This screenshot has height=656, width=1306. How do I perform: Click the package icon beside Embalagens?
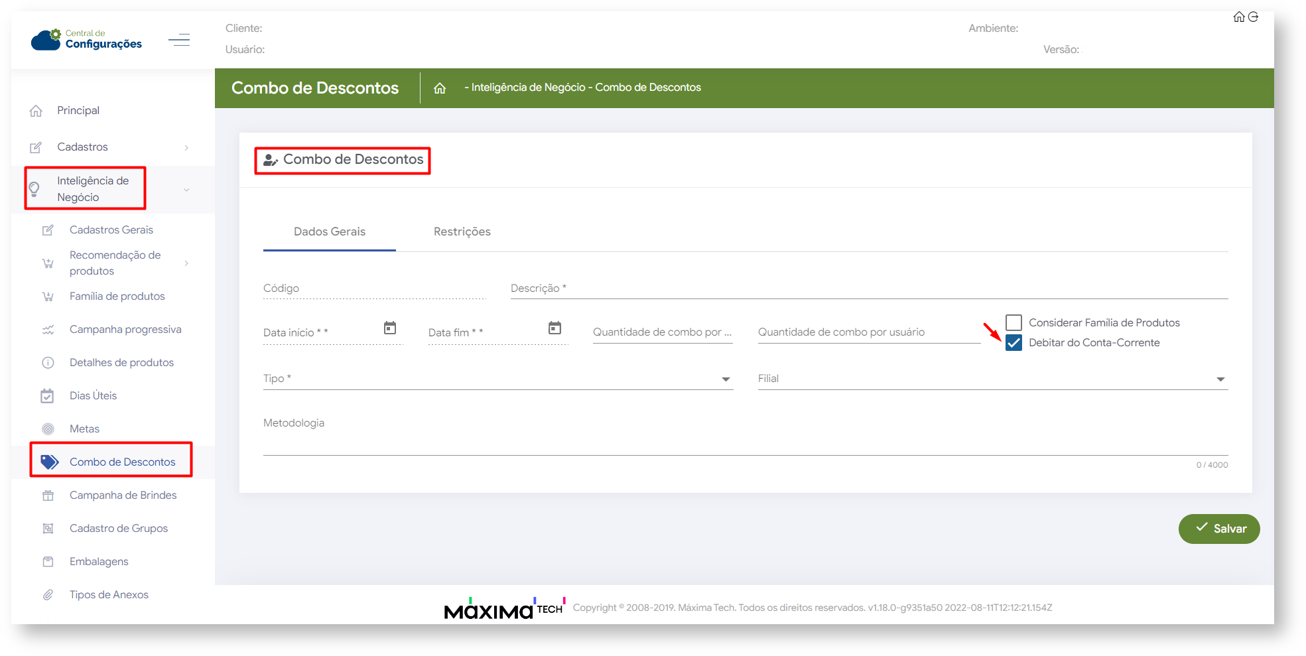click(48, 562)
